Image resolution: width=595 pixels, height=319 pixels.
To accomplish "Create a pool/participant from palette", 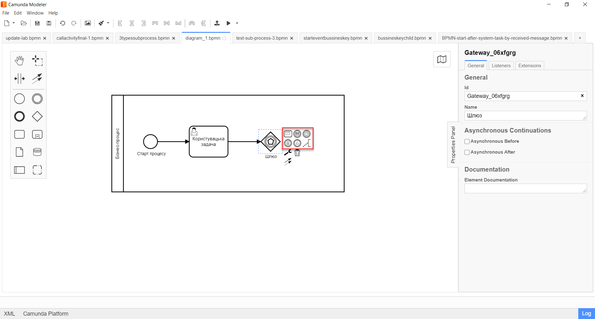I will pos(20,170).
